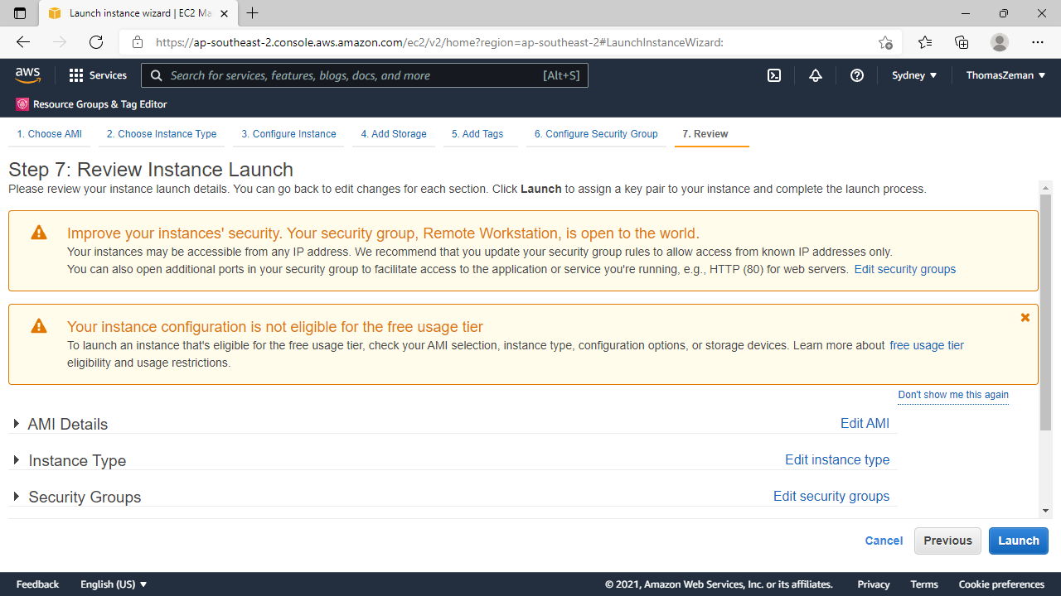The image size is (1061, 596).
Task: Click Edit security groups beside Security Groups
Action: pyautogui.click(x=831, y=496)
